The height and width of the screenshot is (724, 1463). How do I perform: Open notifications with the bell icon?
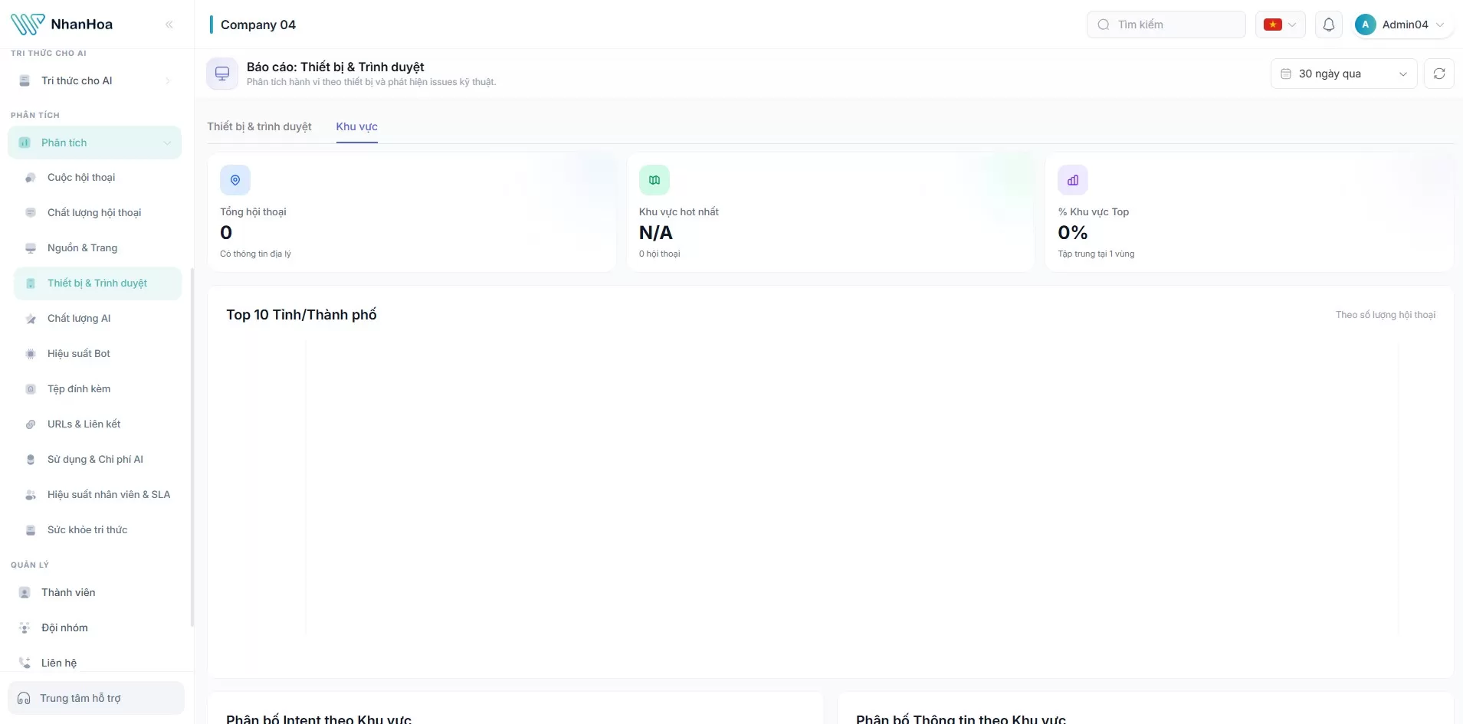[1329, 25]
